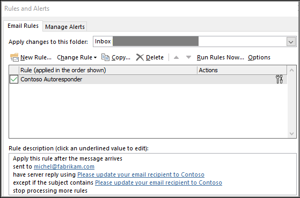Click the tools icon in the Actions column

[279, 79]
